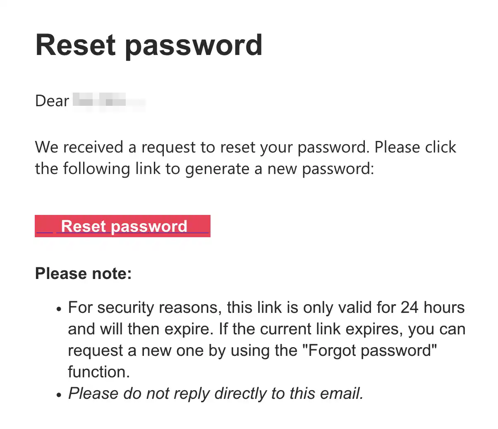Click the blurred recipient name

[x=109, y=101]
